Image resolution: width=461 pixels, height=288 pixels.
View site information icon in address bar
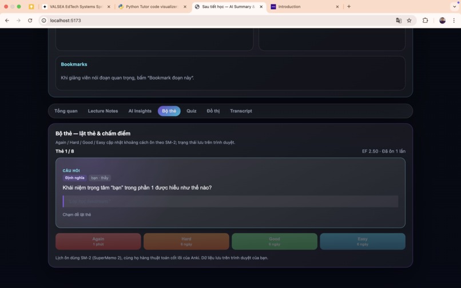click(44, 20)
